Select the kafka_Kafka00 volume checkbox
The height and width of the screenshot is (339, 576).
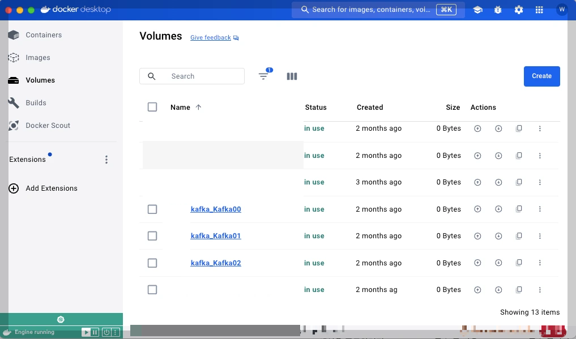pyautogui.click(x=152, y=209)
